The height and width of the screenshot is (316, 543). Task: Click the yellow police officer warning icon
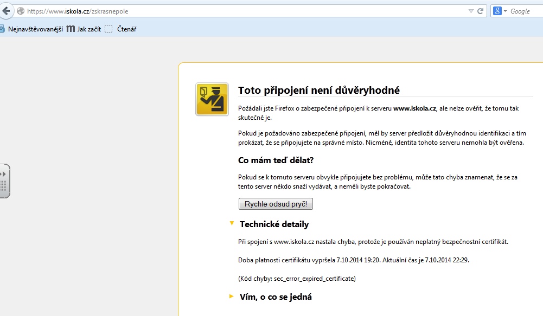tap(212, 99)
